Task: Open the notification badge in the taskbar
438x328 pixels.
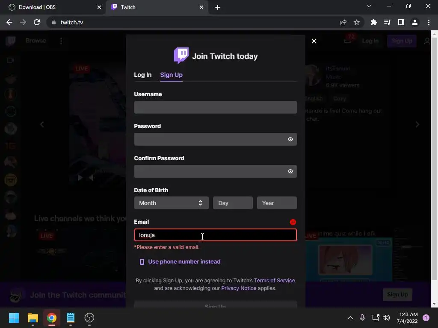Action: point(426,318)
